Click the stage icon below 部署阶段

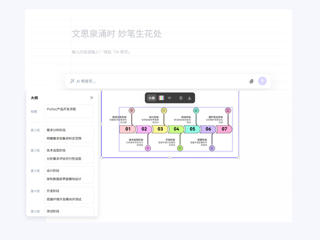[212, 148]
